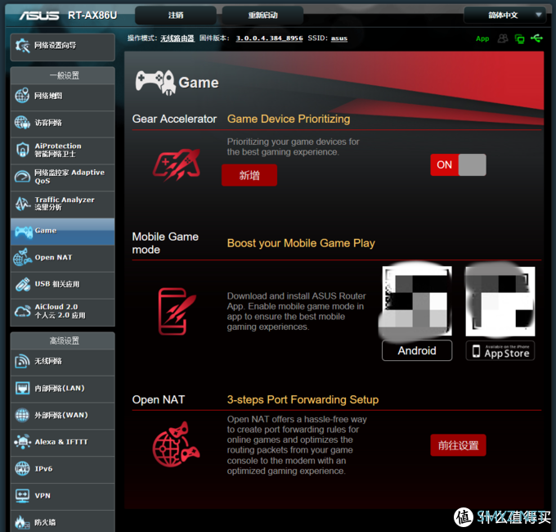Click the USB application icon
Image resolution: width=556 pixels, height=532 pixels.
click(22, 284)
